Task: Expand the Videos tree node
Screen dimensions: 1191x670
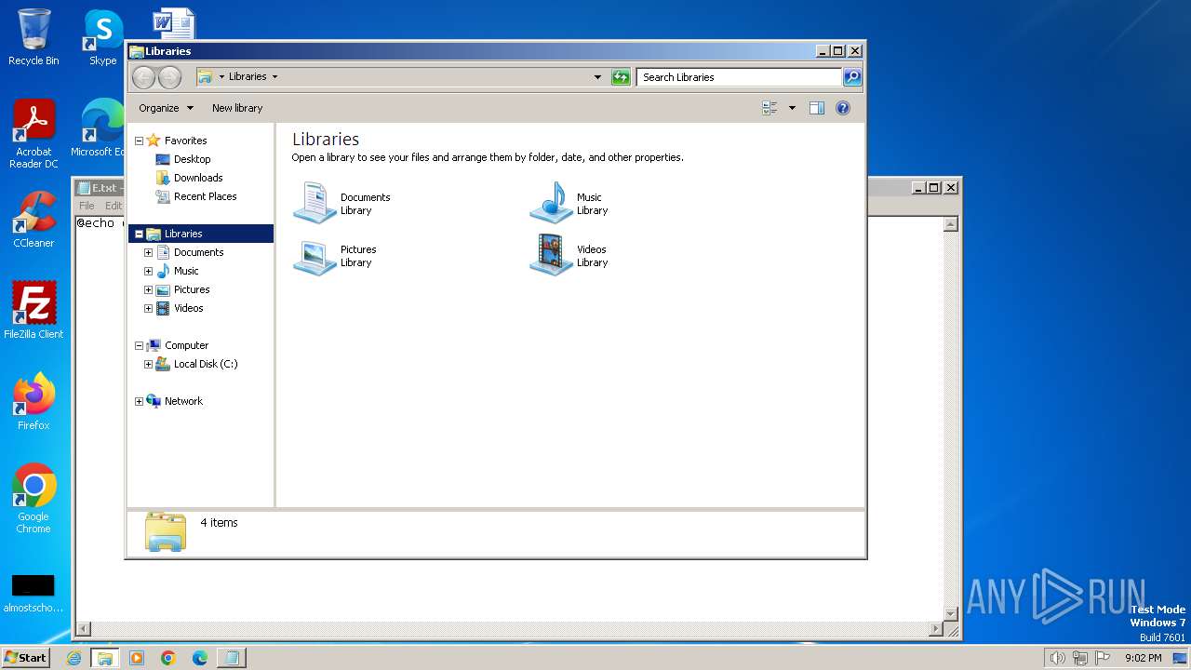Action: [148, 308]
